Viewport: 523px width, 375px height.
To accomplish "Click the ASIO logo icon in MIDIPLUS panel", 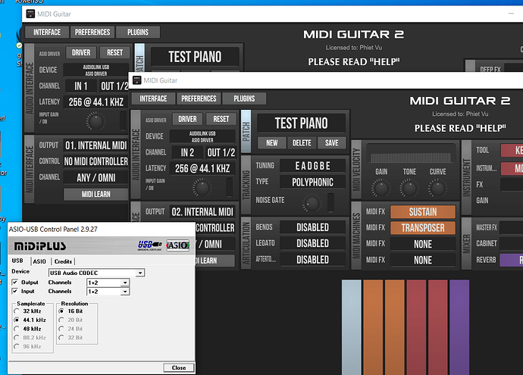I will tap(178, 245).
